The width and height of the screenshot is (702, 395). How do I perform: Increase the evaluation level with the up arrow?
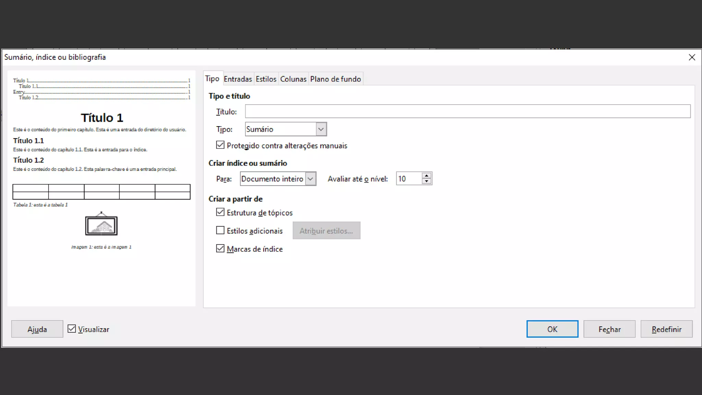(x=426, y=176)
